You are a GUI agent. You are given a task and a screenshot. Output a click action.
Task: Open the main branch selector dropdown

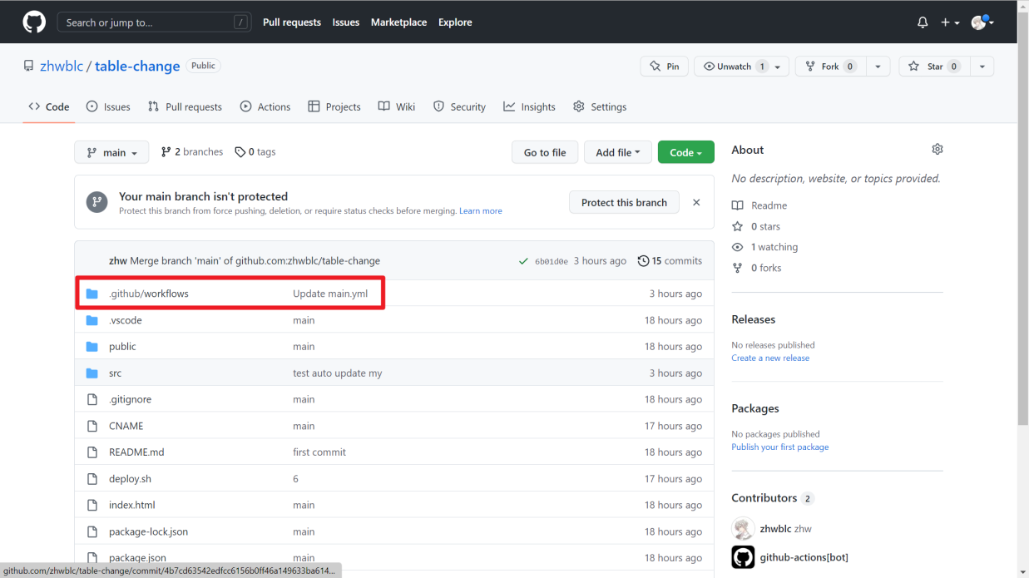[x=111, y=152]
